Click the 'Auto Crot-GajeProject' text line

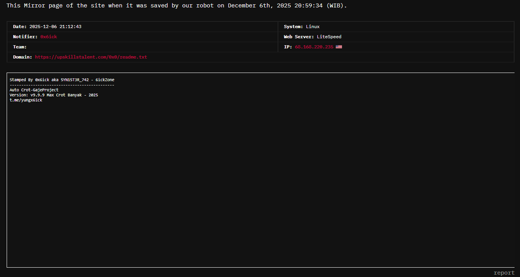34,90
